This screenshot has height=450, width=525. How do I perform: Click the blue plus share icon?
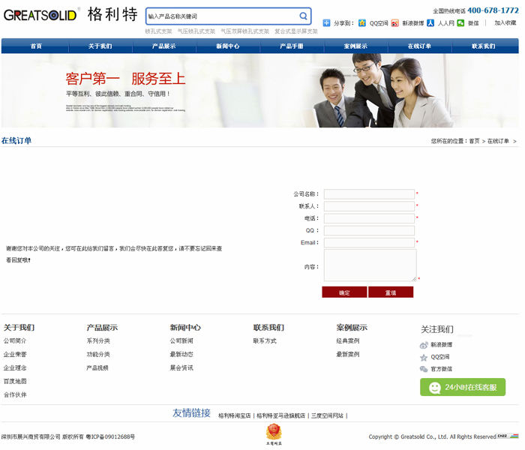(x=327, y=23)
